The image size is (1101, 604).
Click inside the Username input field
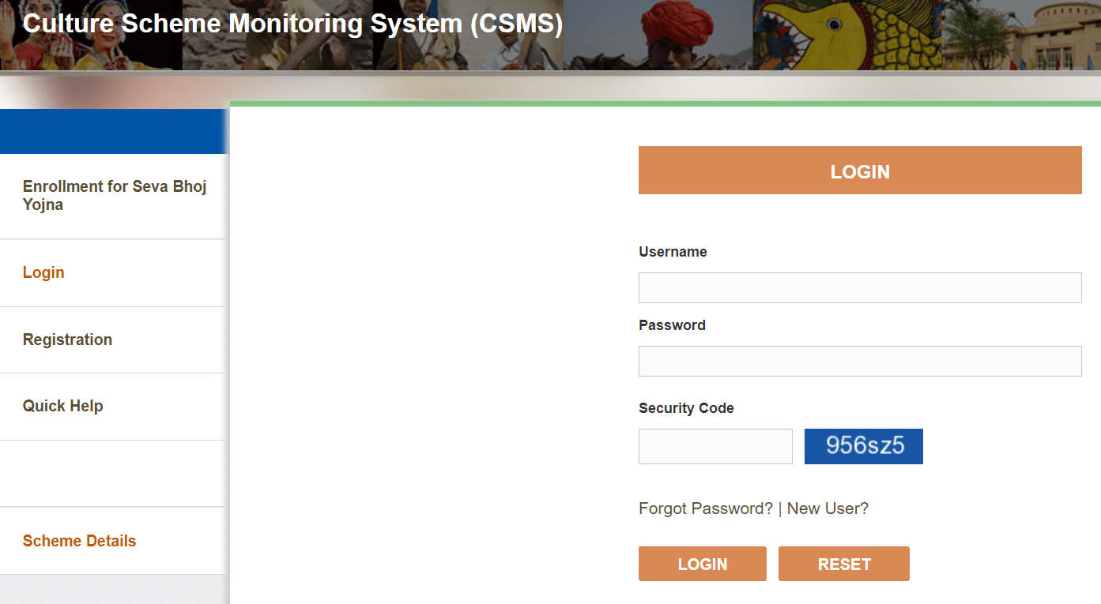pos(860,287)
